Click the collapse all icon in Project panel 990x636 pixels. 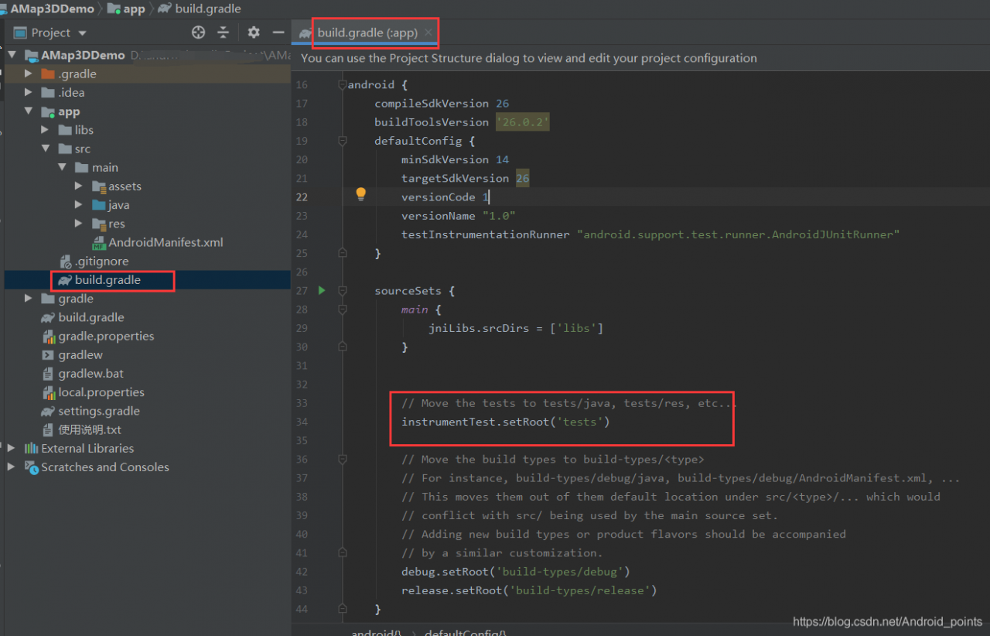(x=224, y=32)
